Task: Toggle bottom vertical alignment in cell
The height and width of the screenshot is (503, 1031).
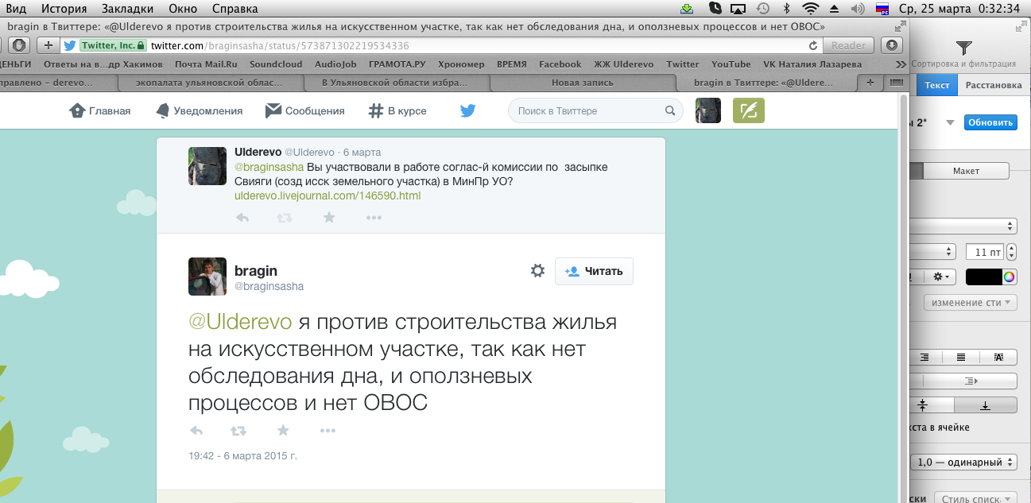Action: [985, 404]
